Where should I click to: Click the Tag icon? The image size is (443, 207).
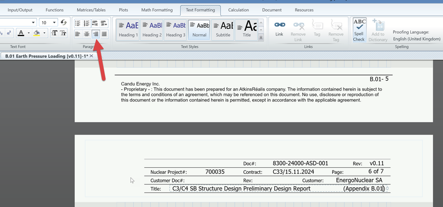[x=317, y=29]
